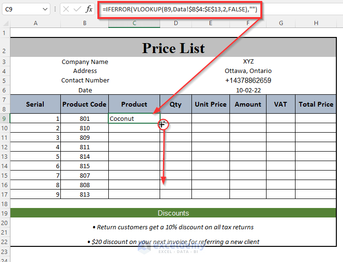The image size is (343, 262).
Task: Click the serial number 9 cell
Action: coord(35,194)
